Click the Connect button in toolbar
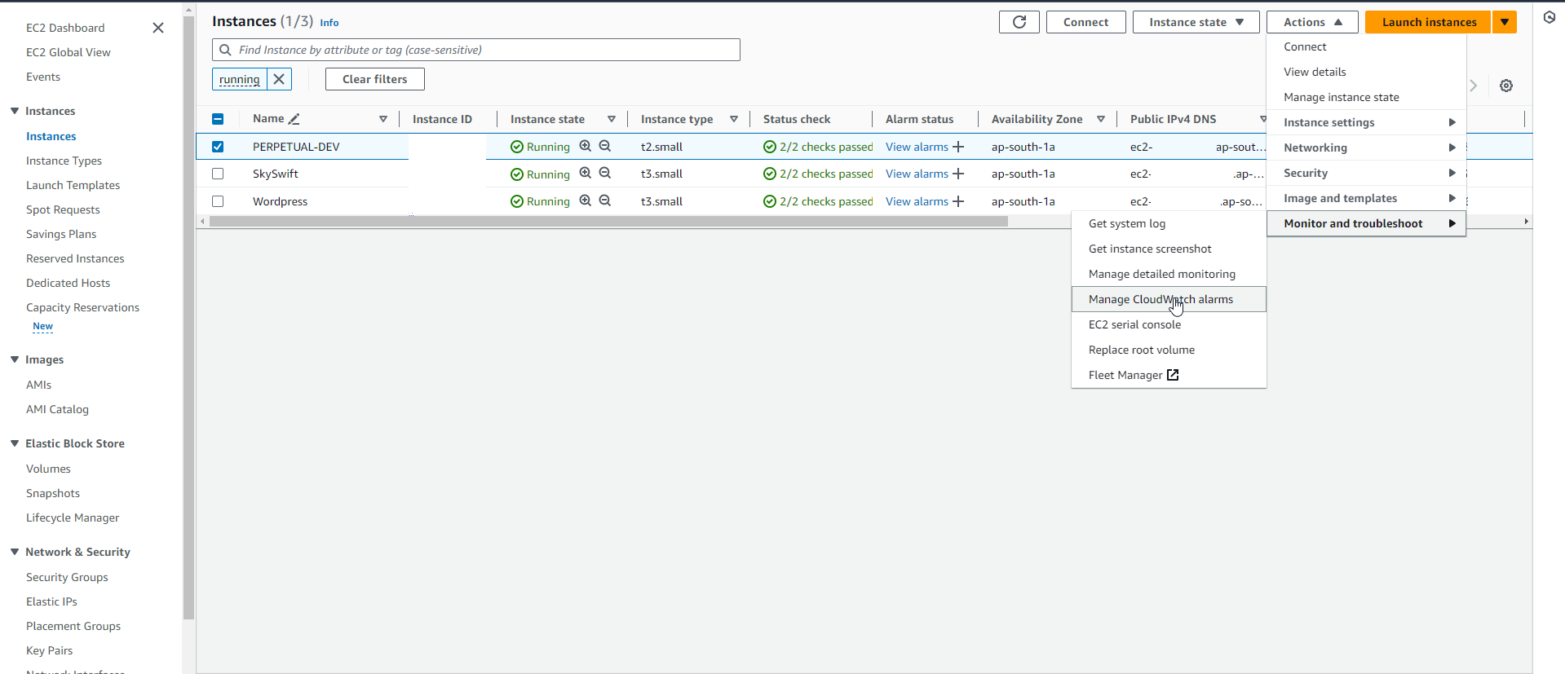 coord(1085,22)
